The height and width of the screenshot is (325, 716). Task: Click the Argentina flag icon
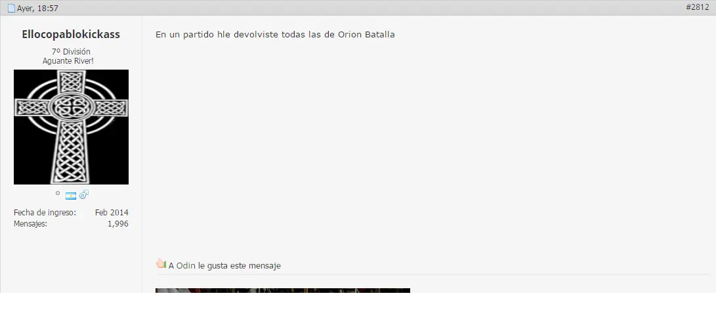(x=71, y=196)
